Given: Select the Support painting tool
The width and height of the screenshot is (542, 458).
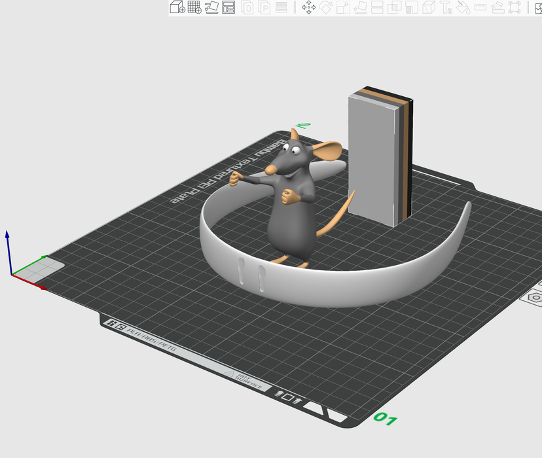Looking at the screenshot, I should click(x=412, y=8).
